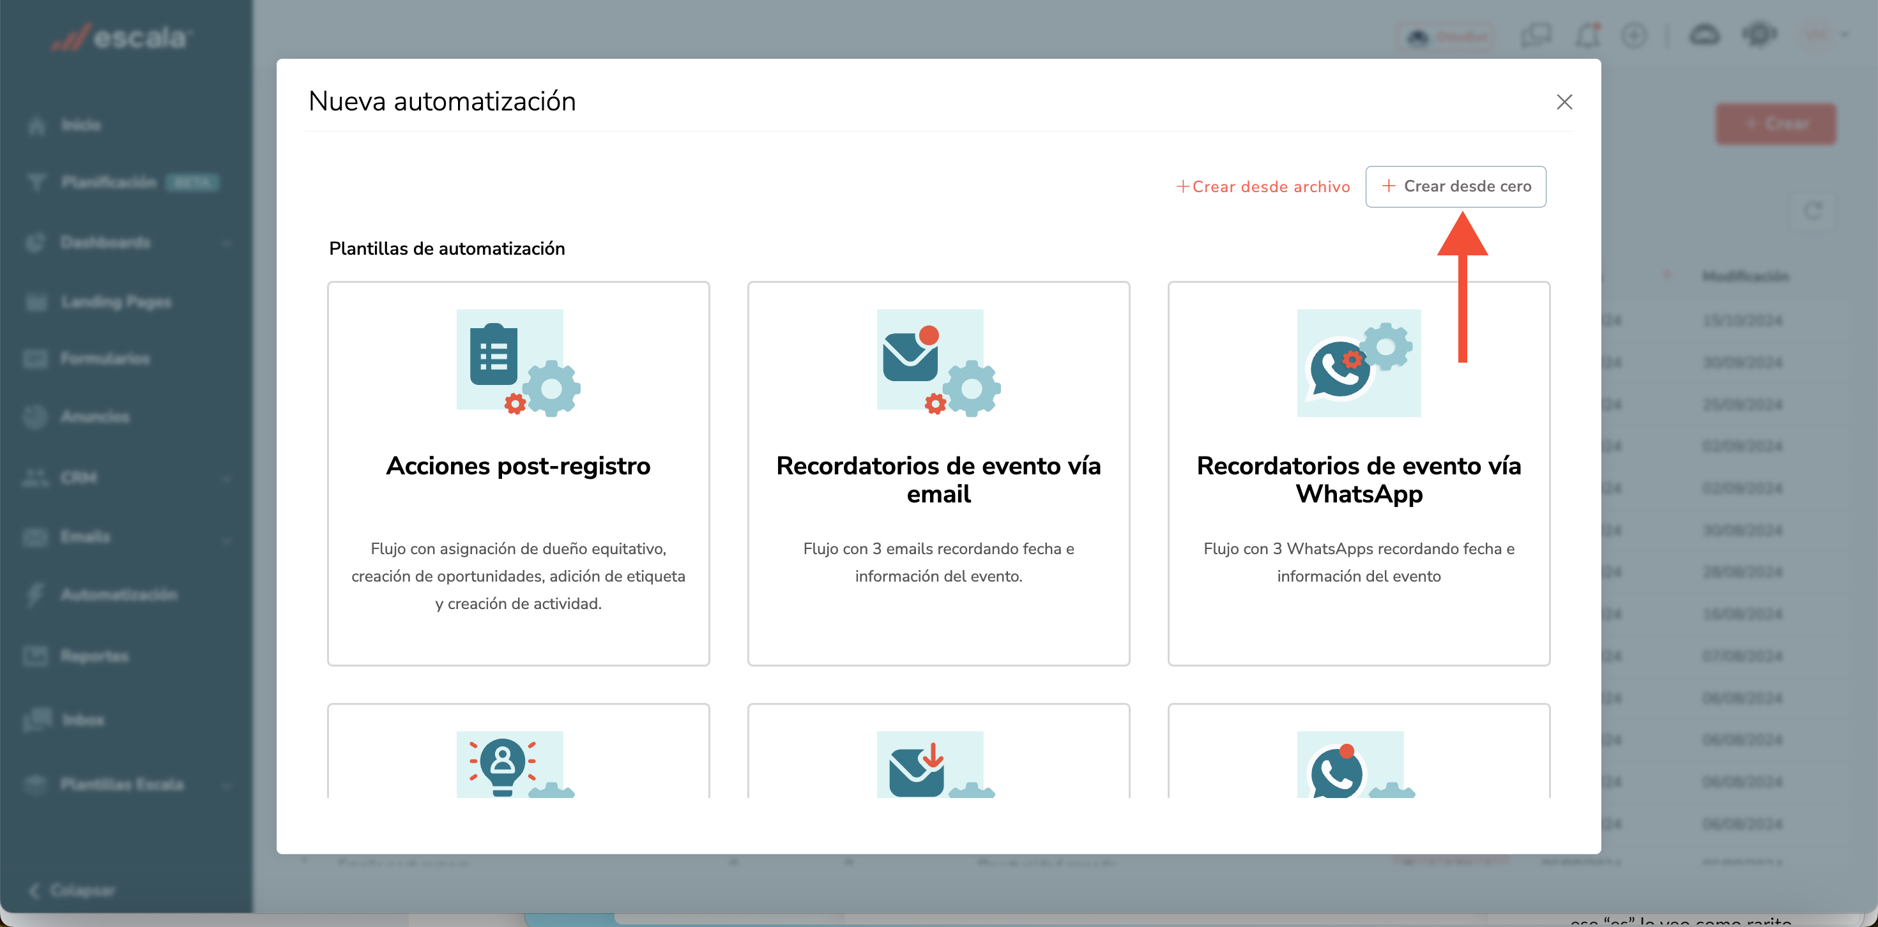Expand the Dashboards chevron
Screen dimensions: 1878x927
coord(227,243)
